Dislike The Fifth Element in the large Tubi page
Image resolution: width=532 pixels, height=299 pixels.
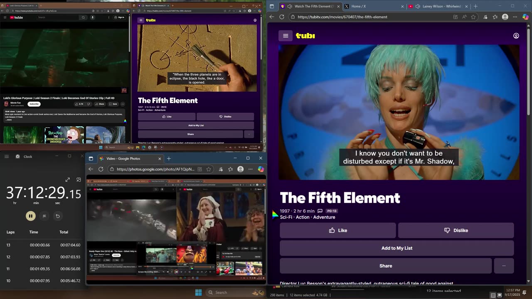click(456, 230)
